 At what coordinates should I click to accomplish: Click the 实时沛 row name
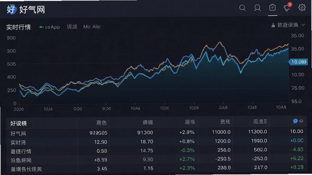pyautogui.click(x=18, y=142)
